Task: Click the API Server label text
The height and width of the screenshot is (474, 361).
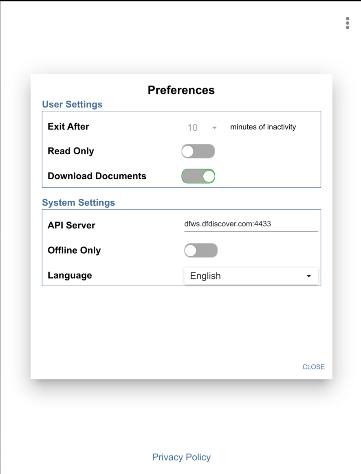Action: 71,226
